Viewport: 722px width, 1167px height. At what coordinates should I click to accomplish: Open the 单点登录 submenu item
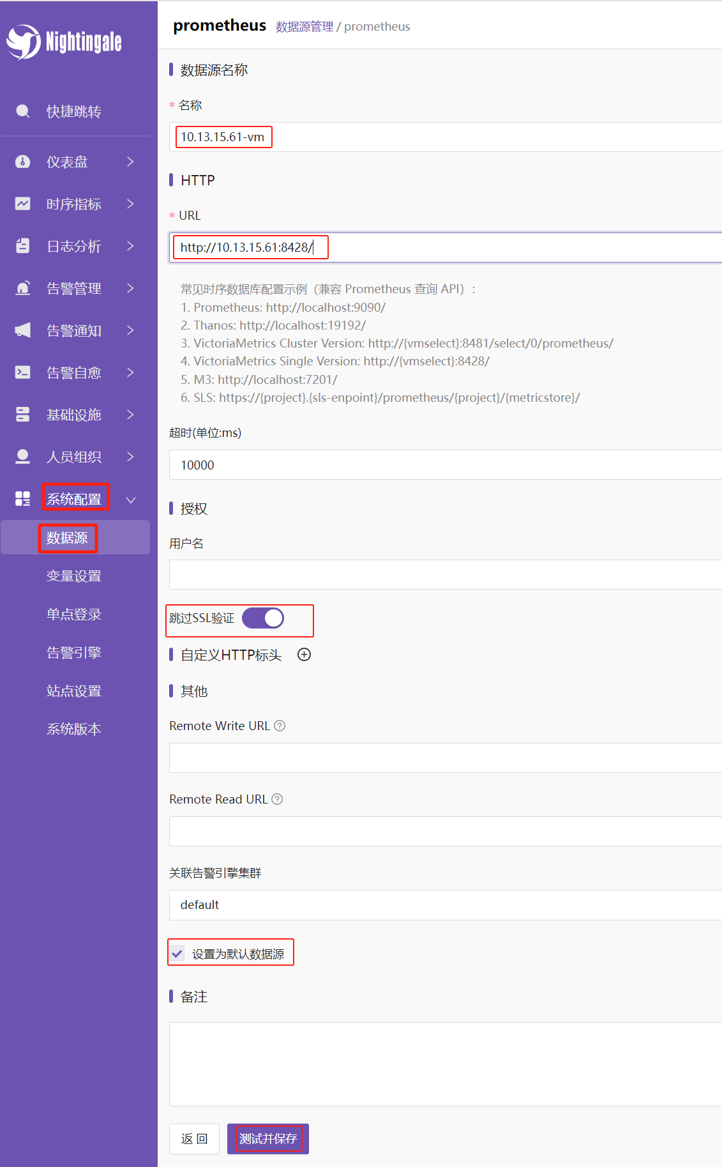(x=74, y=614)
